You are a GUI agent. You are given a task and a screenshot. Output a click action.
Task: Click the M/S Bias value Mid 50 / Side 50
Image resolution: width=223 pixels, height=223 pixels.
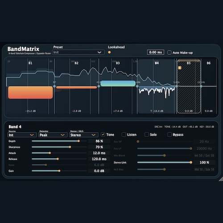(x=204, y=169)
